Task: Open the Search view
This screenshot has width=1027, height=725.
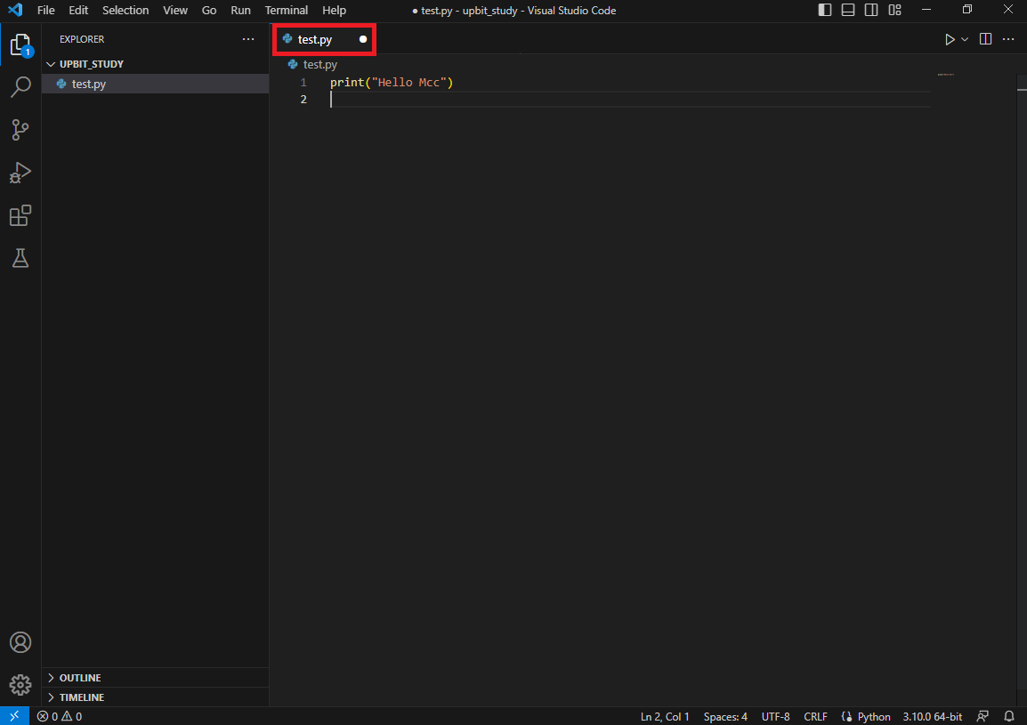Action: click(20, 86)
